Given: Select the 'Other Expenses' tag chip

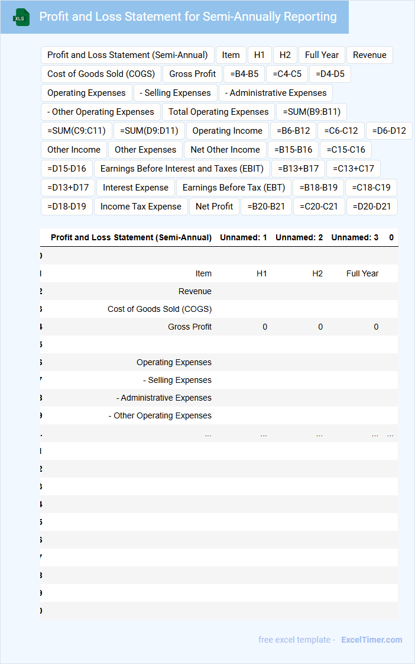Looking at the screenshot, I should [x=145, y=150].
